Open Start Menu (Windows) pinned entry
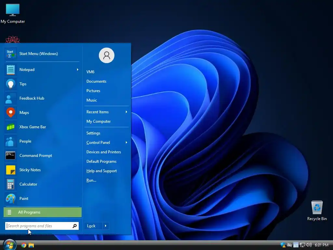Viewport: 333px width, 250px height. (43, 54)
